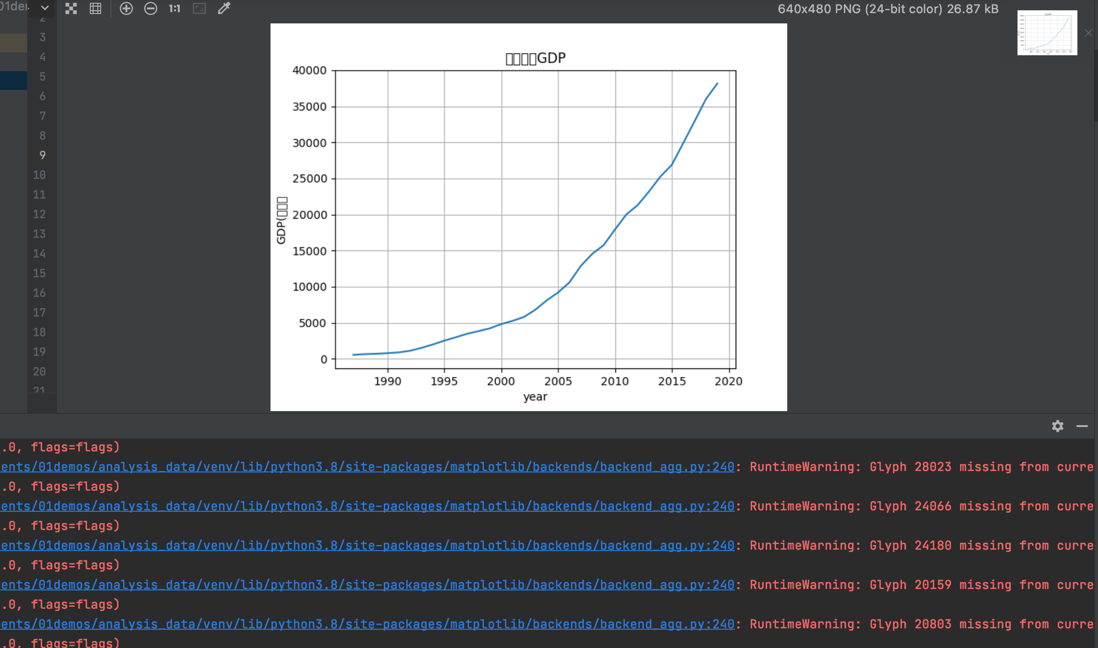1098x648 pixels.
Task: Toggle the chessboard transparency background
Action: pyautogui.click(x=71, y=8)
